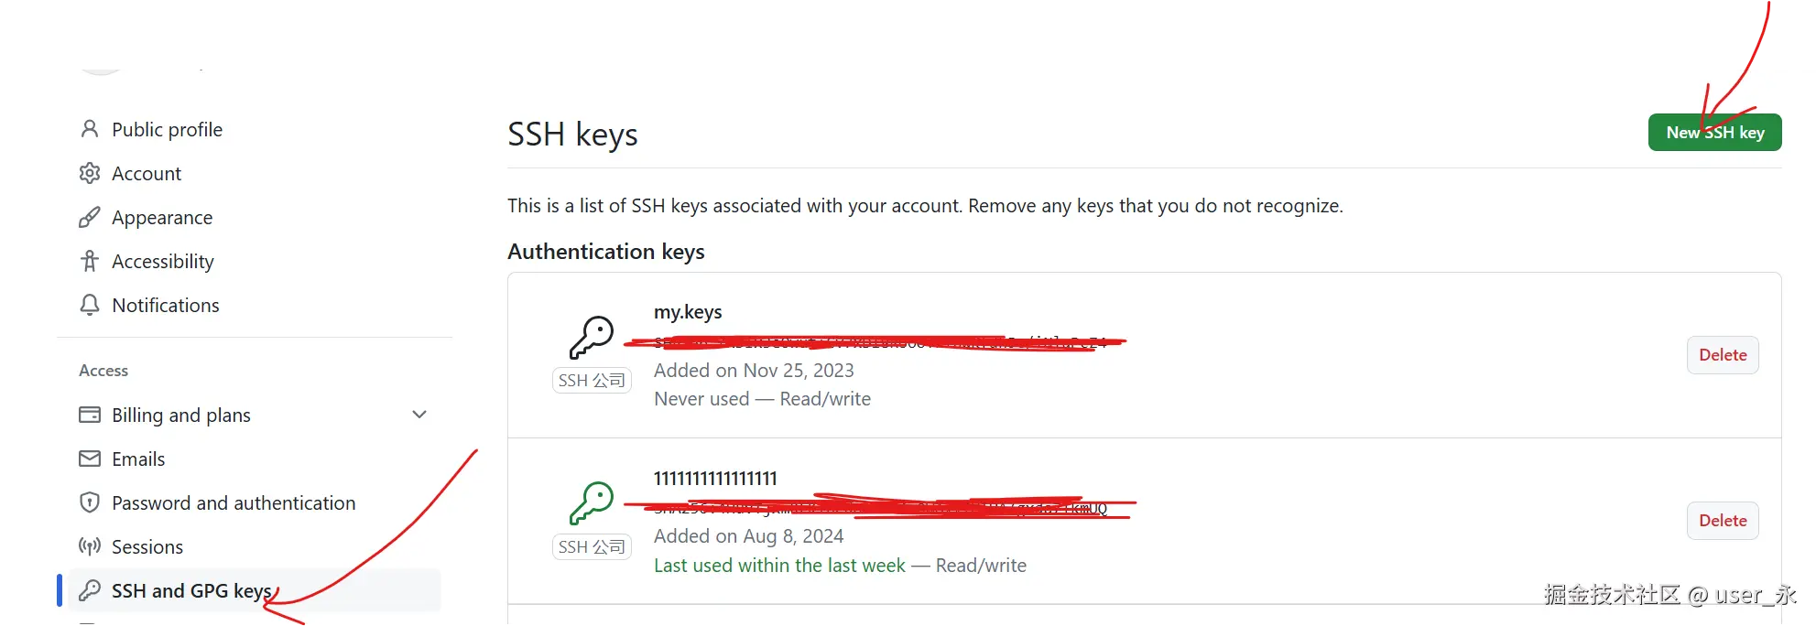Open the SSH and GPG keys page
Screen dimensions: 1816x626
coord(191,590)
